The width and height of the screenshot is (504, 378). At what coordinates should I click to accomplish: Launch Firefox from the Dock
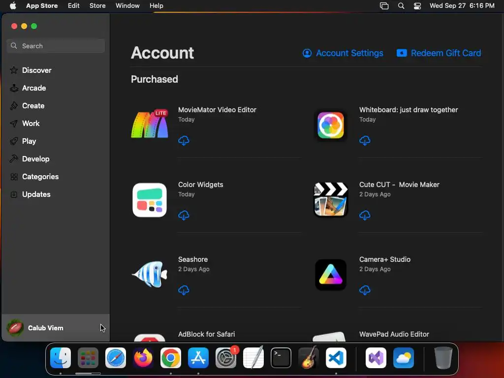pos(143,358)
